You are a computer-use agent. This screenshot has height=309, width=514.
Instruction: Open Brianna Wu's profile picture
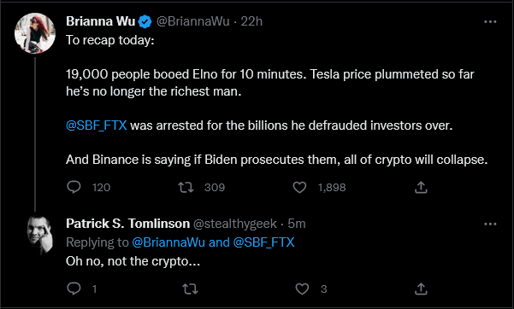(35, 33)
